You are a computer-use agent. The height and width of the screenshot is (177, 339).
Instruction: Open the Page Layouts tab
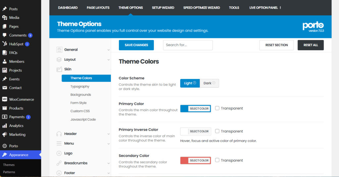pyautogui.click(x=98, y=8)
